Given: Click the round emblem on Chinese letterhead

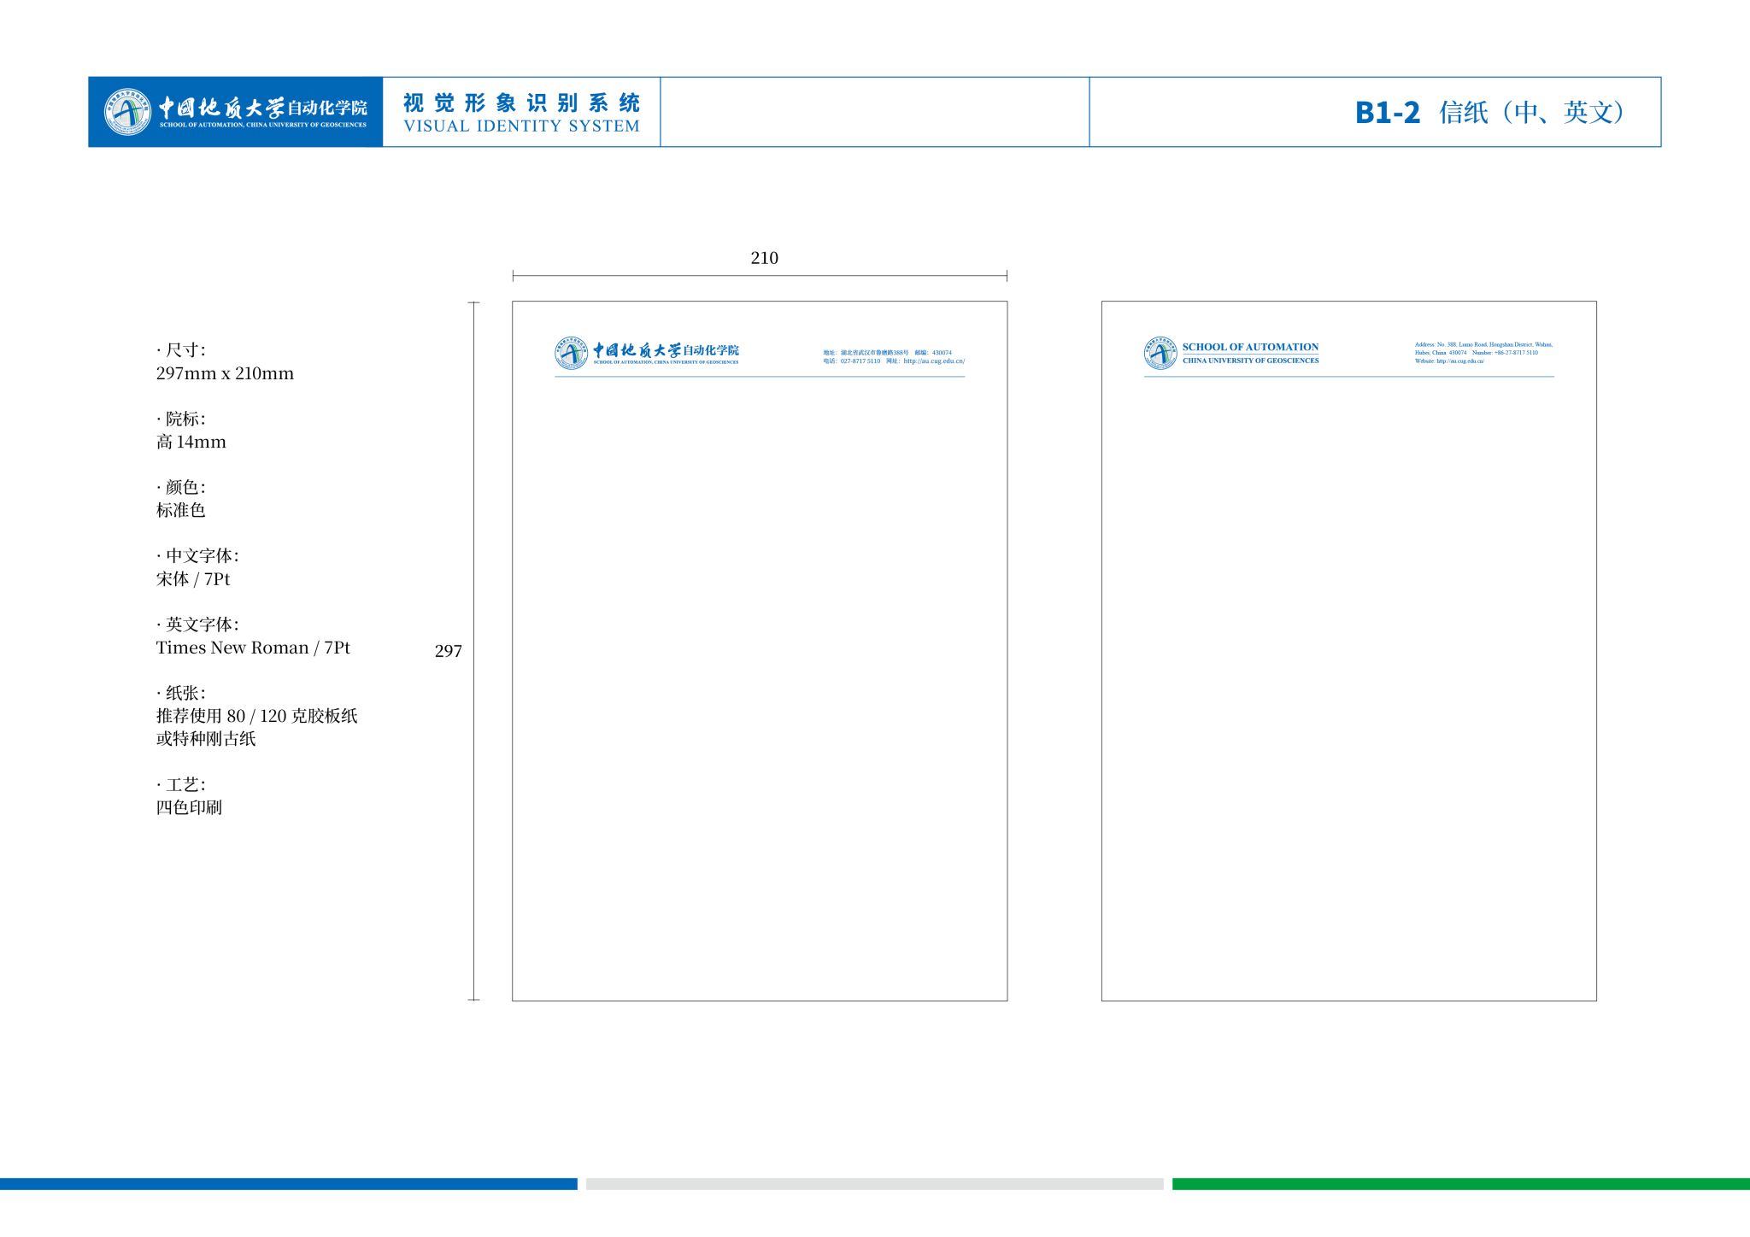Looking at the screenshot, I should (571, 353).
